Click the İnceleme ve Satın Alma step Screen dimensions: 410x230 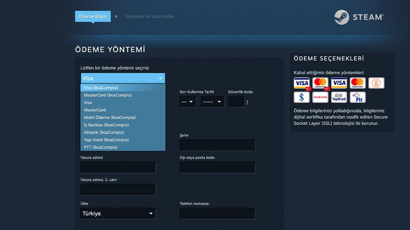click(x=149, y=16)
